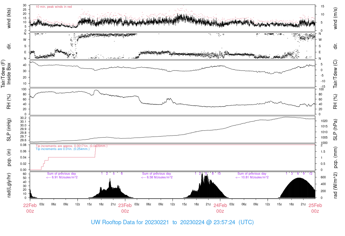This screenshot has width=345, height=236.
Task: Click the 24Feb 00z date label
Action: pyautogui.click(x=220, y=208)
